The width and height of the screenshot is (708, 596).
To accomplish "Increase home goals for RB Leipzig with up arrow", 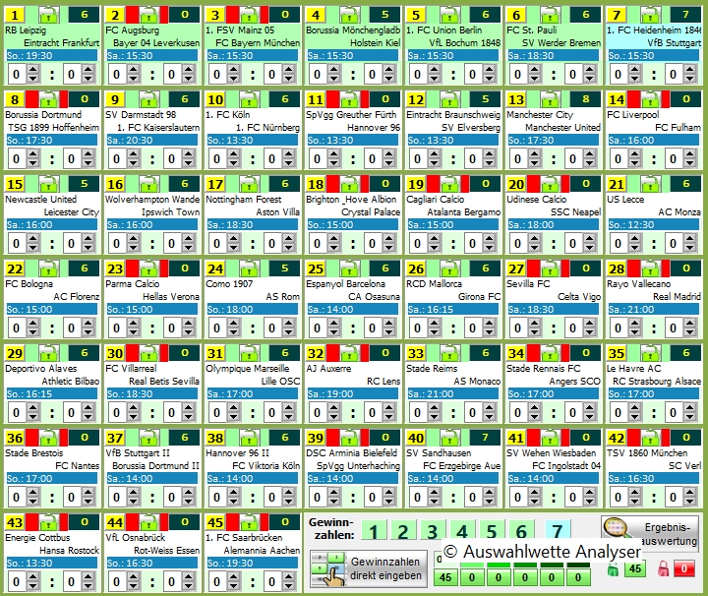I will pos(33,70).
